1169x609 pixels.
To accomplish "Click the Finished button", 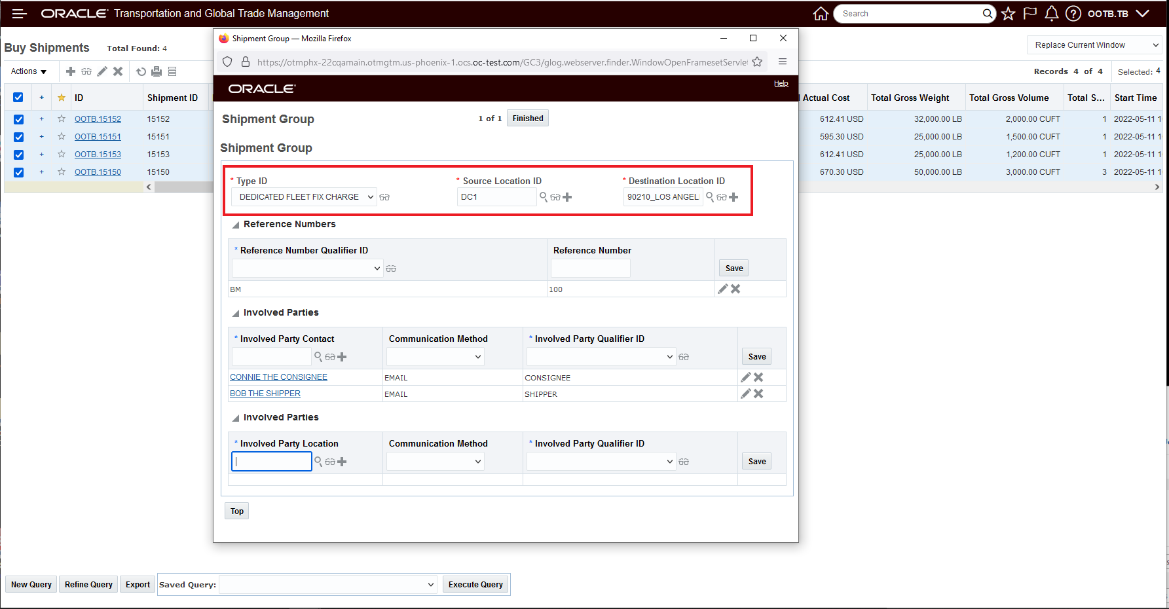I will point(528,118).
